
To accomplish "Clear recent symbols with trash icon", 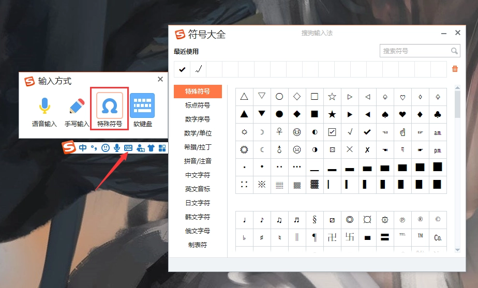I will pyautogui.click(x=455, y=69).
